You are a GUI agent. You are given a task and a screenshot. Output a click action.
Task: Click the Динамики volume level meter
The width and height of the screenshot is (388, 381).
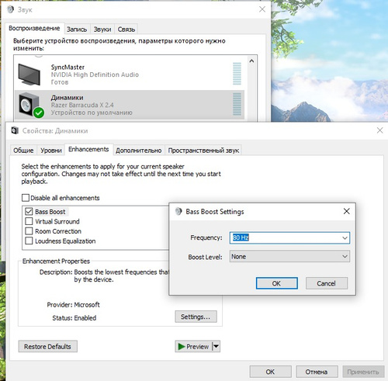(x=237, y=104)
